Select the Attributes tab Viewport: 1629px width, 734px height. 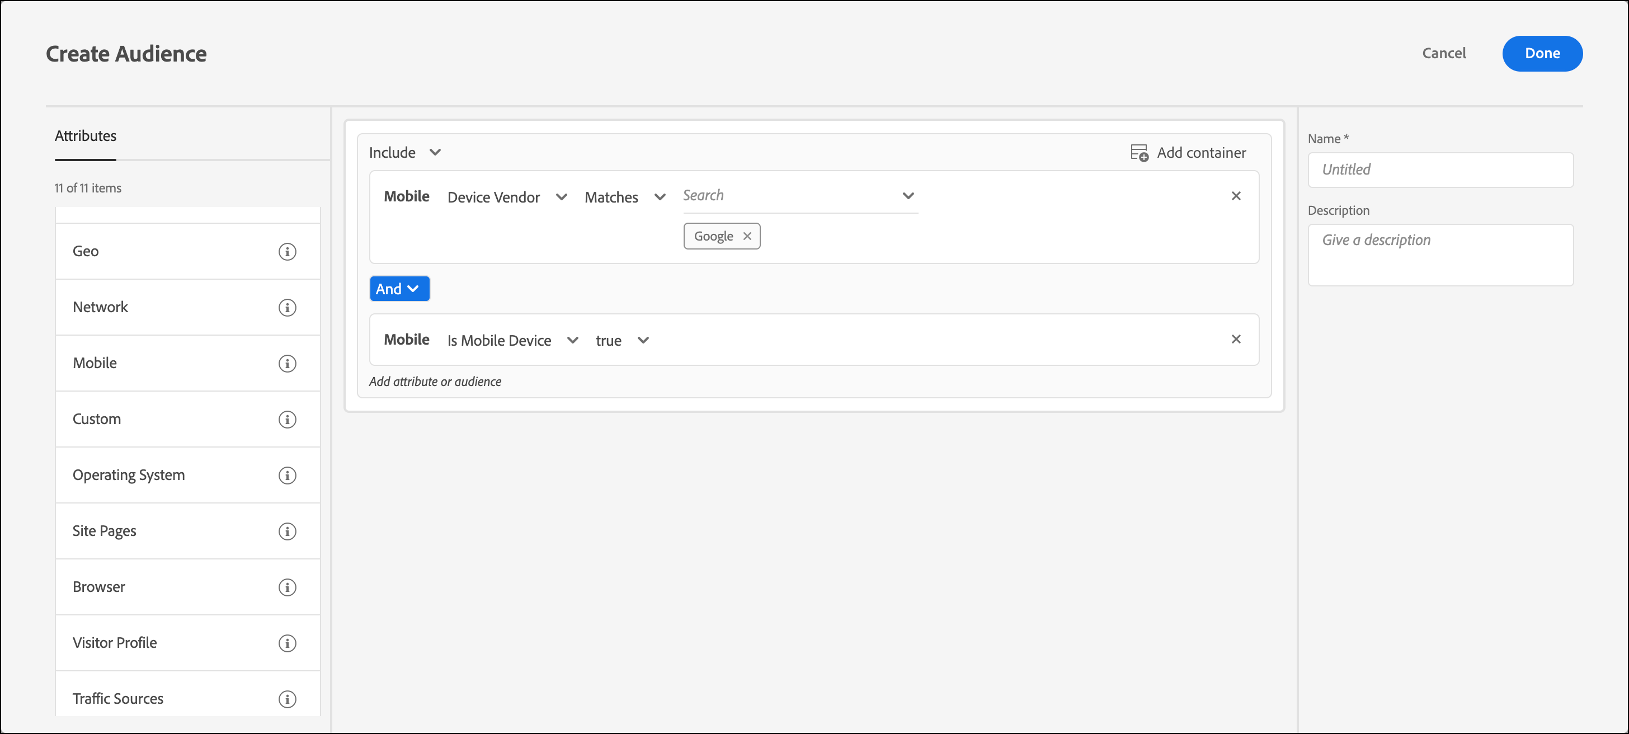(86, 136)
